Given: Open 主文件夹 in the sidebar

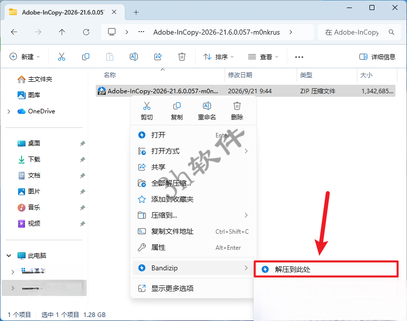Looking at the screenshot, I should [35, 79].
